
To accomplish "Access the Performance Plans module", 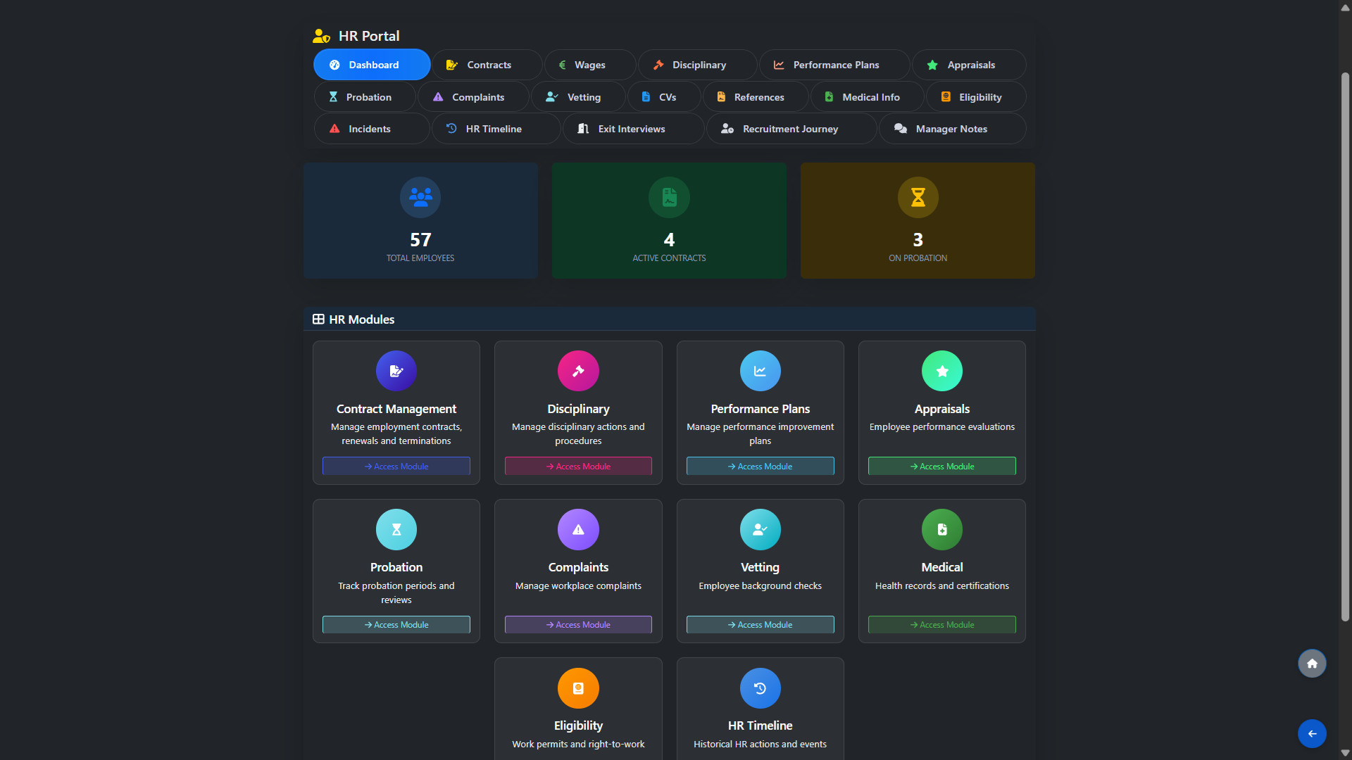I will tap(760, 466).
